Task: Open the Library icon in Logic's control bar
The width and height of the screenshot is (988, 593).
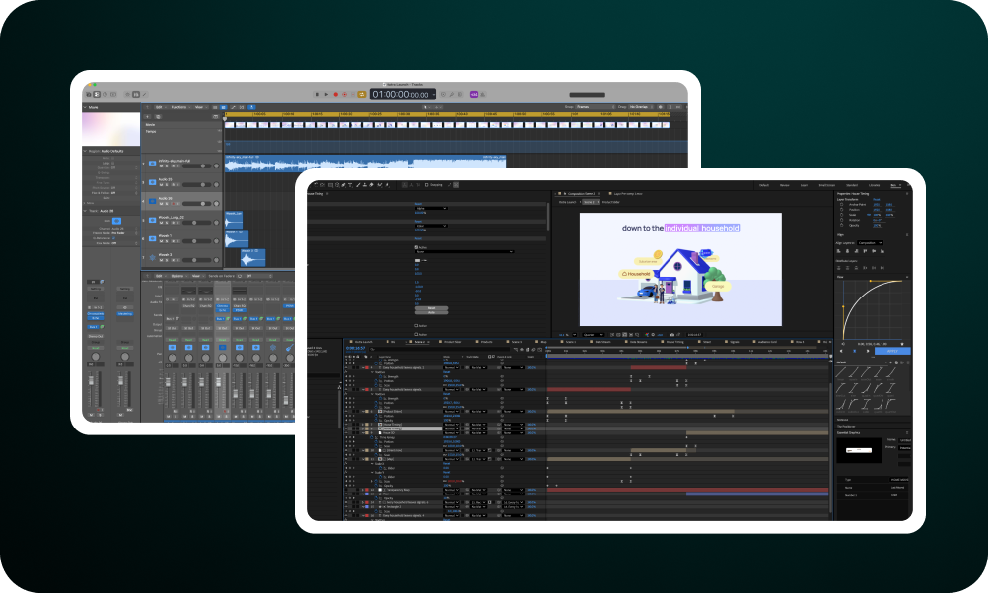Action: (x=88, y=94)
